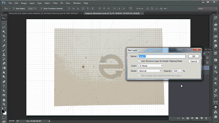Open the Layers panel icon in dock
This screenshot has width=219, height=123.
(216, 107)
